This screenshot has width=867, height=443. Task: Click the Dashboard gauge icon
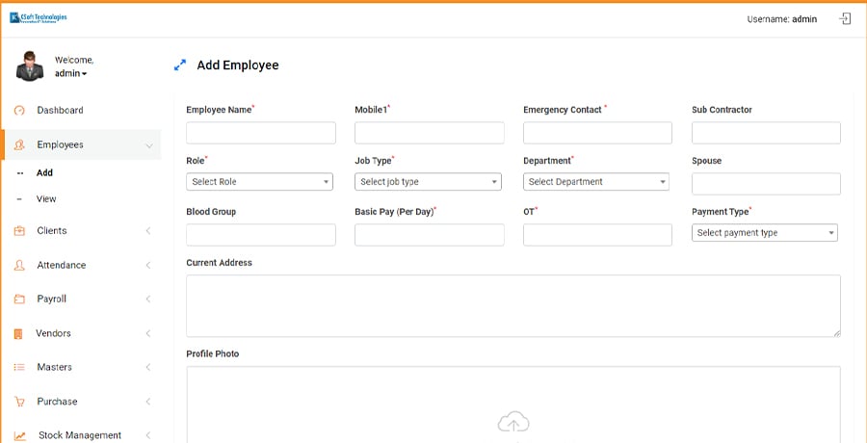[x=19, y=111]
